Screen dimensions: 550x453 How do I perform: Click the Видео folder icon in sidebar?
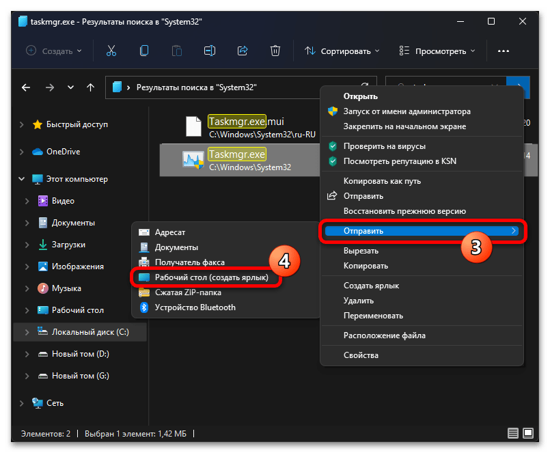tap(43, 201)
